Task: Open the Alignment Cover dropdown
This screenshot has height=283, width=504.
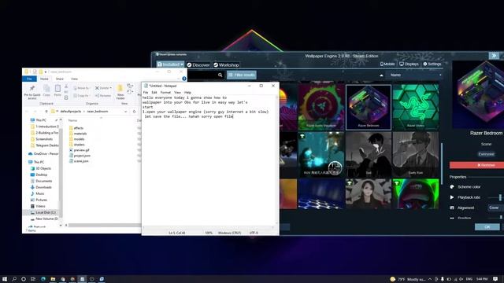Action: click(x=495, y=208)
